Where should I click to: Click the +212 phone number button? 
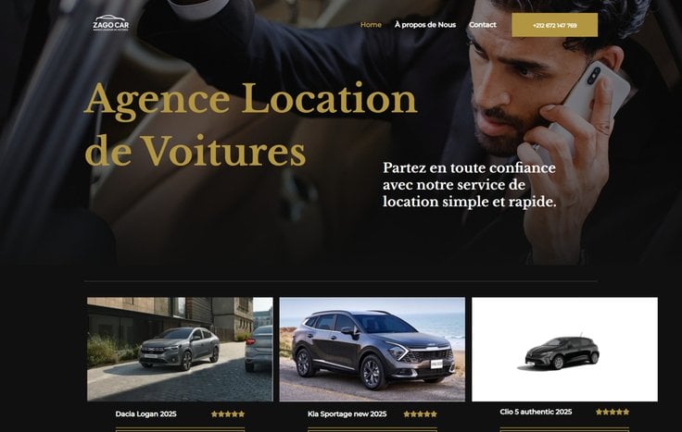[554, 25]
